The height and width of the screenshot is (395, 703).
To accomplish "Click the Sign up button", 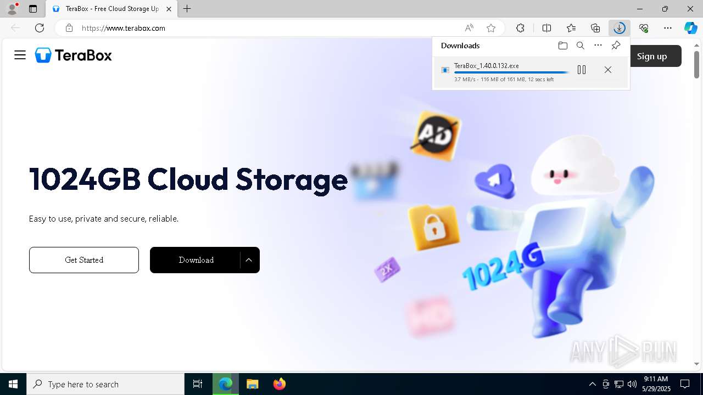I will click(652, 56).
